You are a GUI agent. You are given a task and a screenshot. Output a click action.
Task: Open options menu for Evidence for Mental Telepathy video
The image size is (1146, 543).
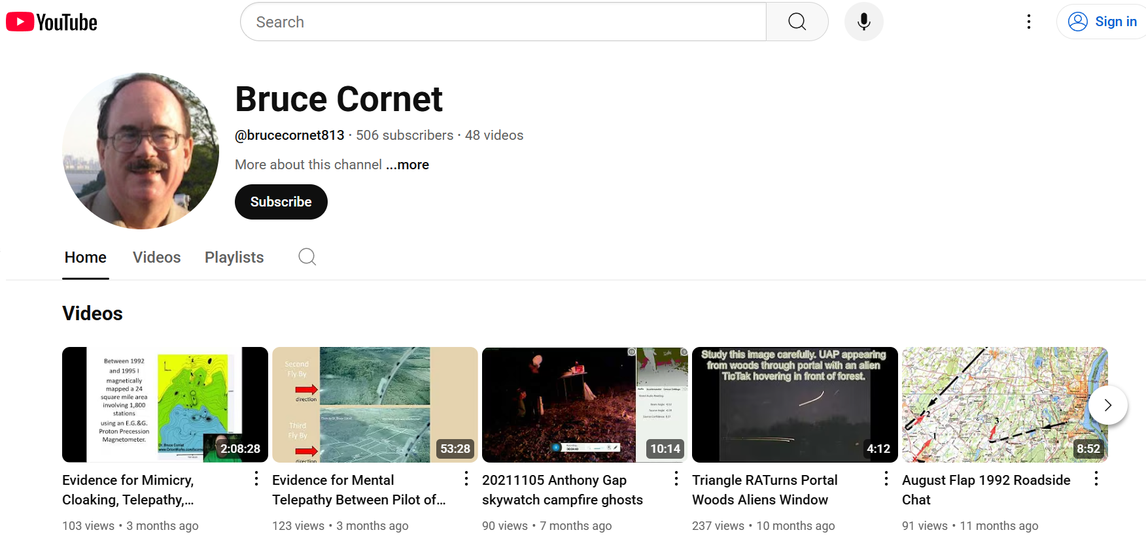466,479
